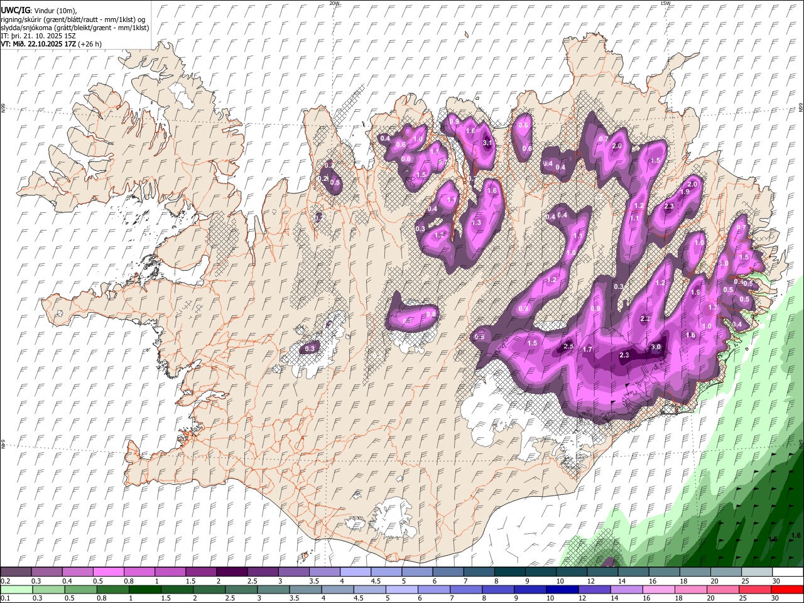Click the 'slydda/snjókoma (grátt/bleikt/grænt - mm/1klst)' line
The height and width of the screenshot is (603, 804).
pyautogui.click(x=75, y=28)
